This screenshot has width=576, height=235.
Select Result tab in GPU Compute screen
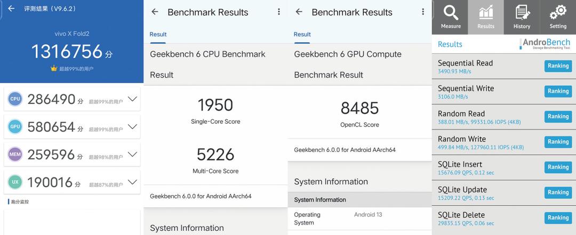(x=302, y=34)
